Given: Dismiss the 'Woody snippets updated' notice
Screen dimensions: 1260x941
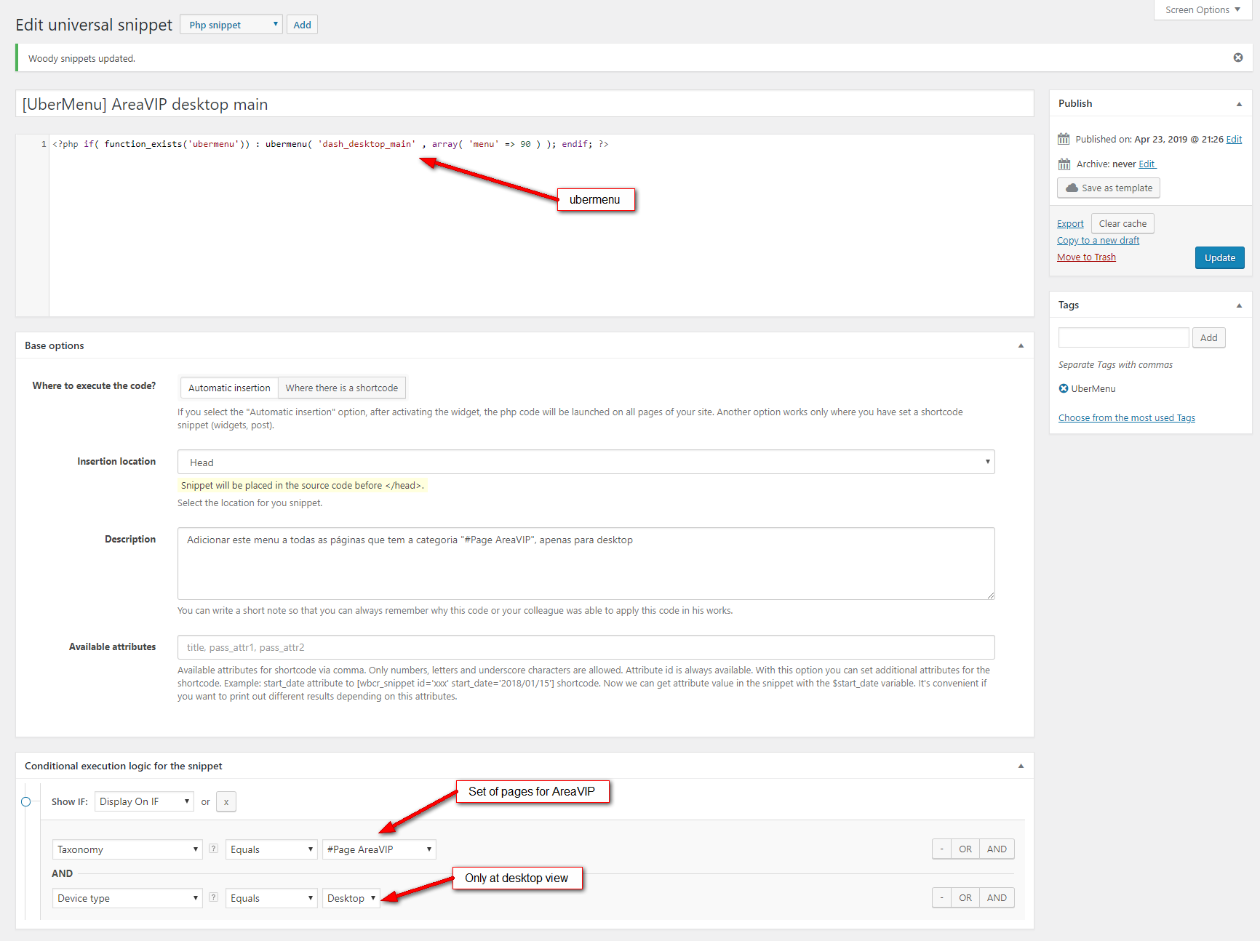Looking at the screenshot, I should (x=1237, y=58).
